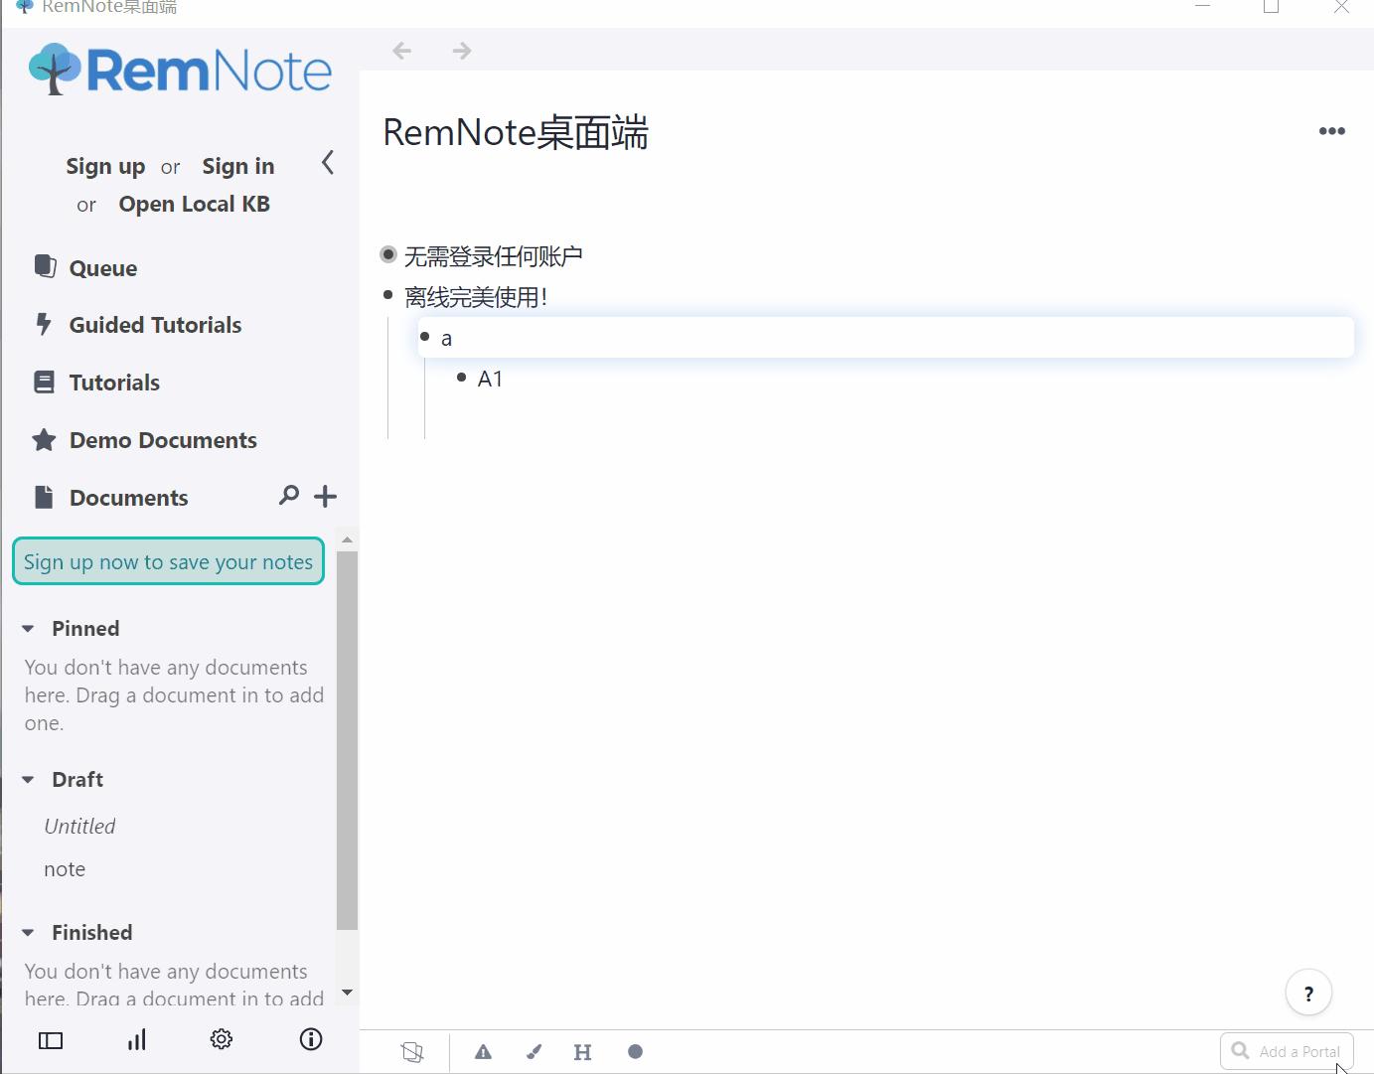Open settings with the gear icon
1374x1074 pixels.
coord(222,1039)
